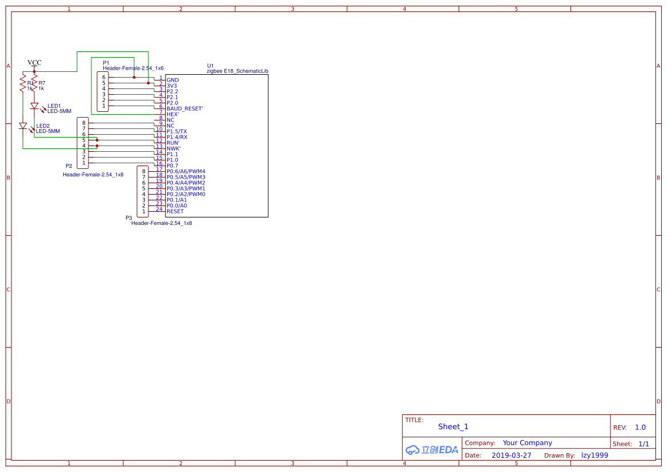Image resolution: width=668 pixels, height=472 pixels.
Task: Click the VCC power symbol
Action: [x=34, y=63]
